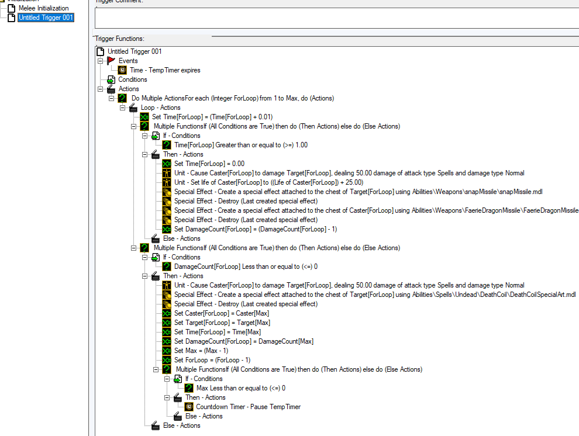This screenshot has width=579, height=436.
Task: Click the Loop - Actions clapperboard icon
Action: [133, 108]
